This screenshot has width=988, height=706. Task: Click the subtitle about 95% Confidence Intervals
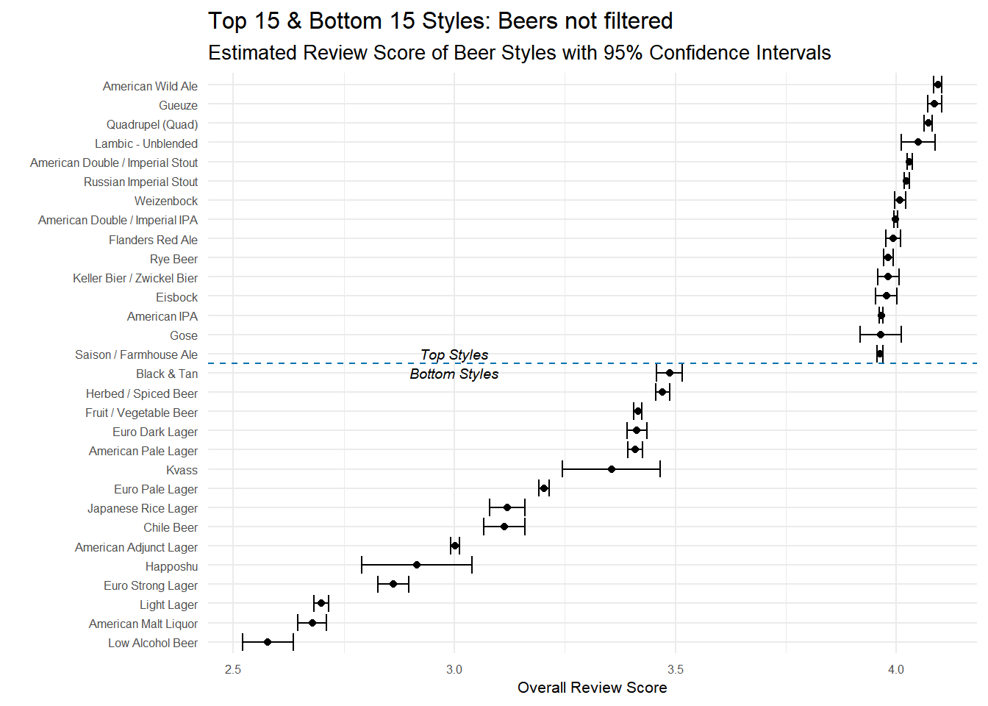tap(519, 53)
